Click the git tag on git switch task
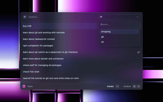163x102 pixels. [x=139, y=52]
